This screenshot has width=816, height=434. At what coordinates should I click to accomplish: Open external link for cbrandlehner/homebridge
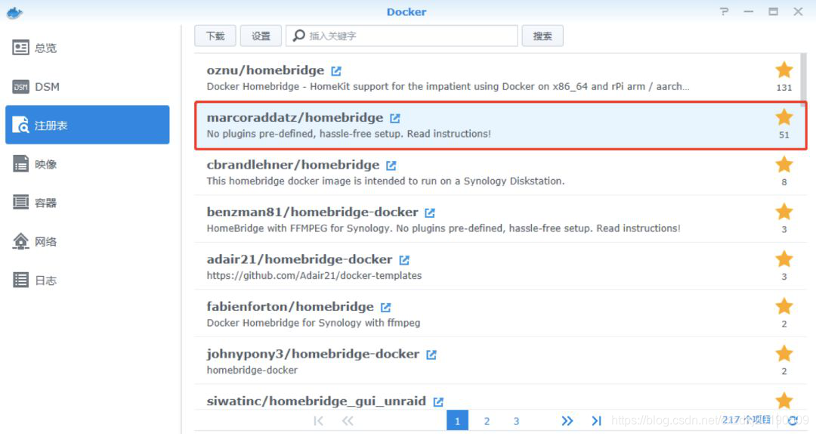tap(391, 166)
